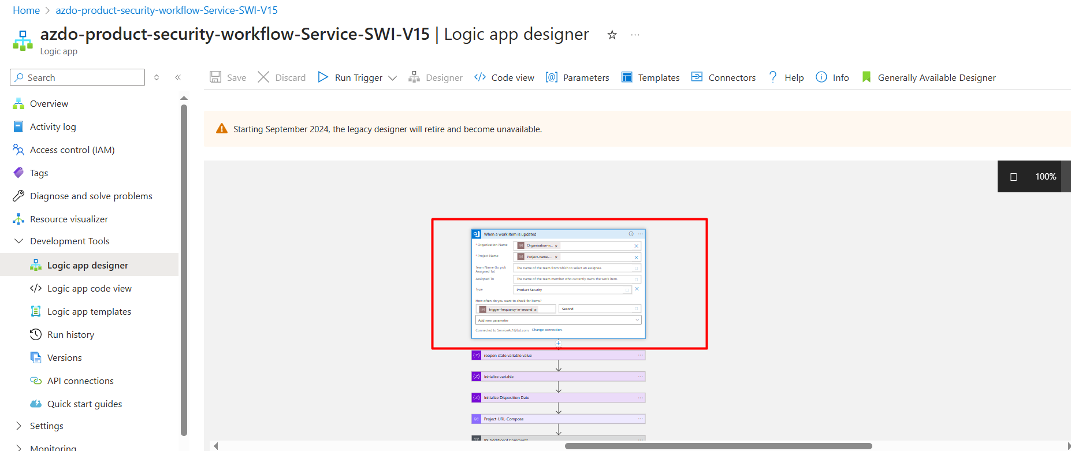Clear the Project Name field with X
Viewport: 1071px width, 451px height.
[x=637, y=258]
